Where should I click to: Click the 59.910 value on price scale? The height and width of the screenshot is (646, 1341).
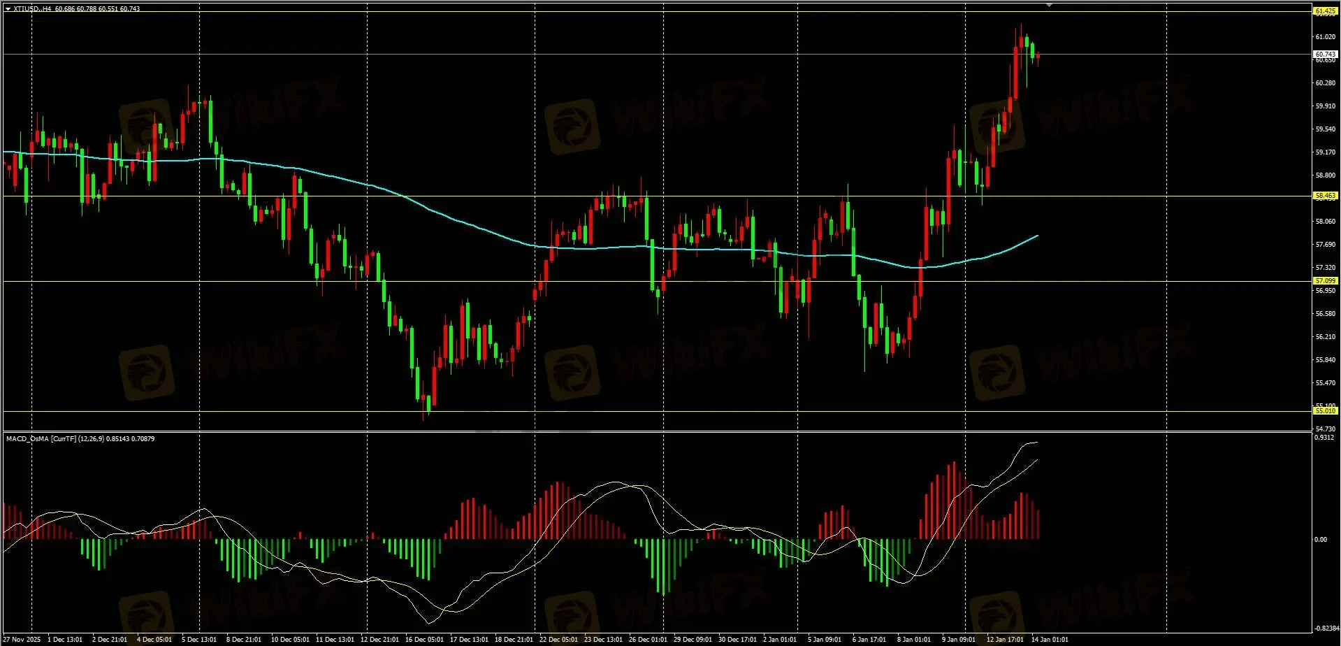click(1325, 106)
